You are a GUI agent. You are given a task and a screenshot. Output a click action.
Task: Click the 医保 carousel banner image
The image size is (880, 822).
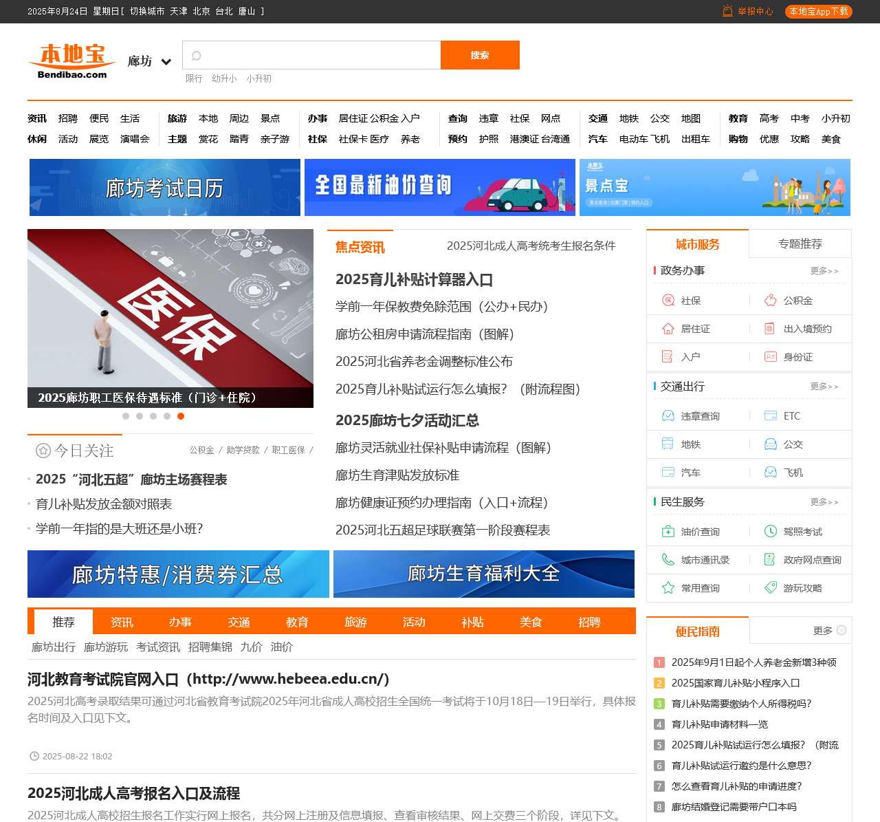pos(170,310)
